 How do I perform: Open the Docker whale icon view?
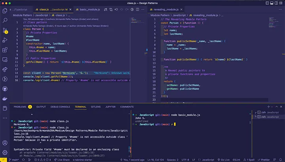(x=5, y=98)
